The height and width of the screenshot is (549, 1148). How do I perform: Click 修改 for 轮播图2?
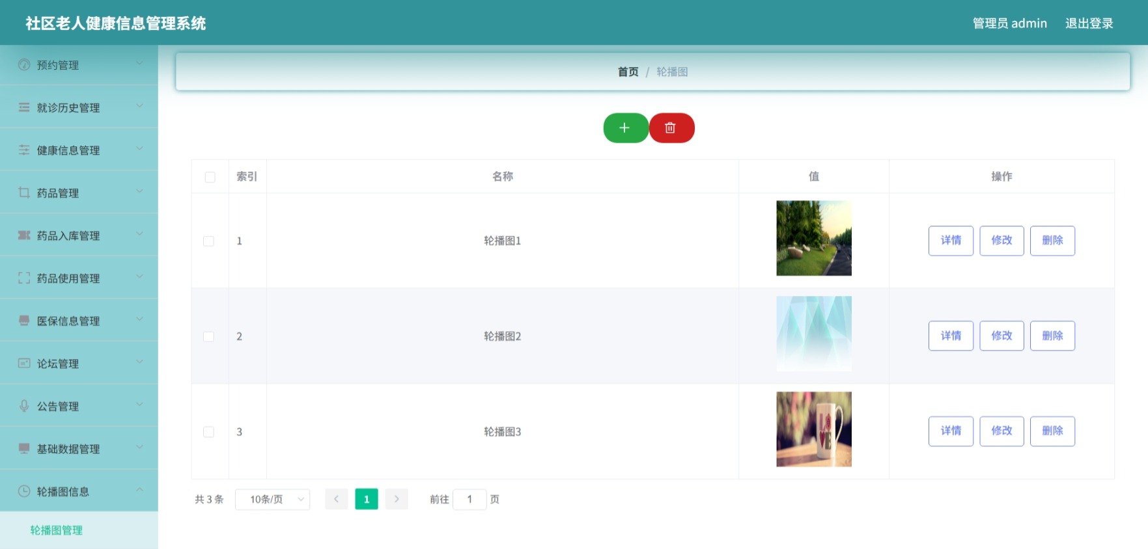point(1001,336)
